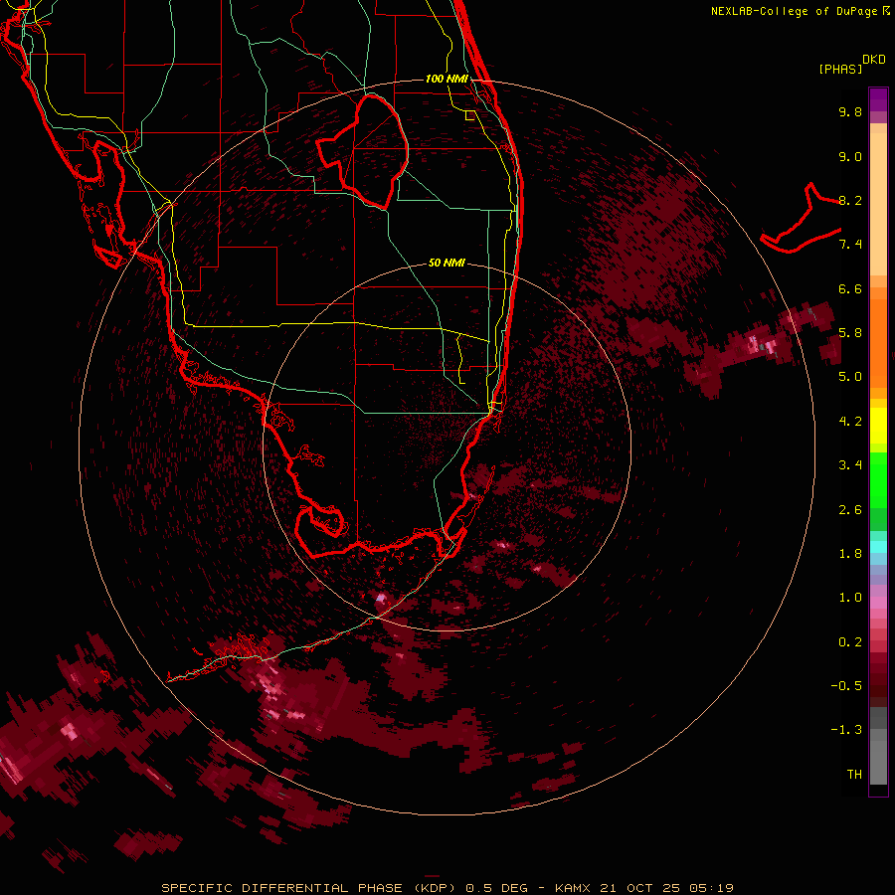The width and height of the screenshot is (895, 895).
Task: Click the 100 NMI range ring label
Action: pyautogui.click(x=447, y=79)
